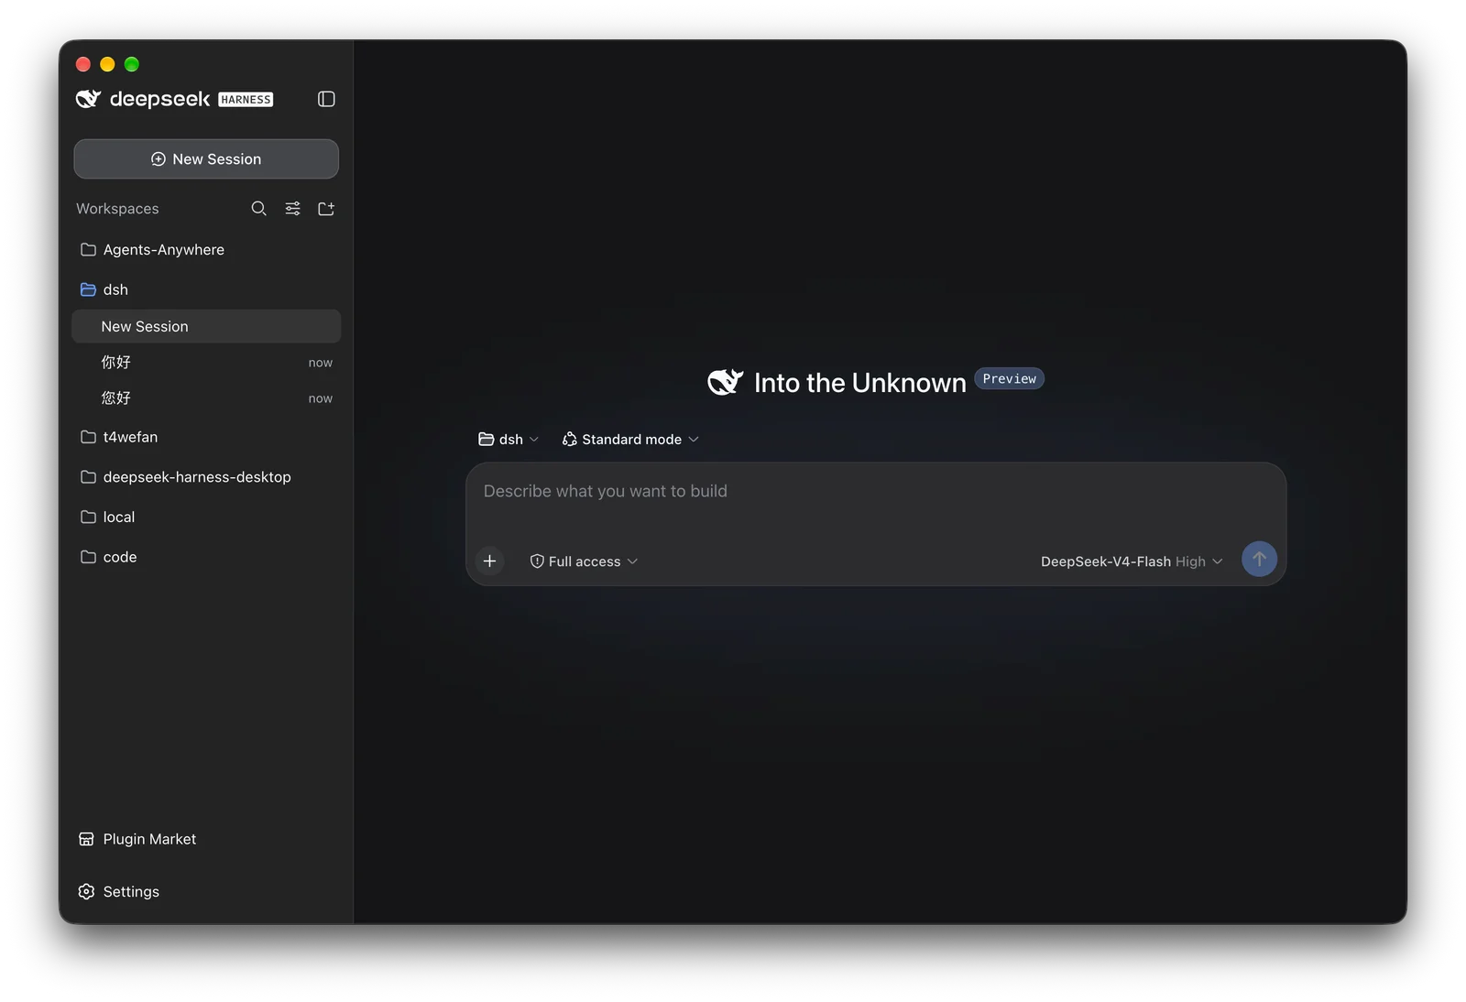
Task: Click the Agents-Anywhere folder icon
Action: 88,249
